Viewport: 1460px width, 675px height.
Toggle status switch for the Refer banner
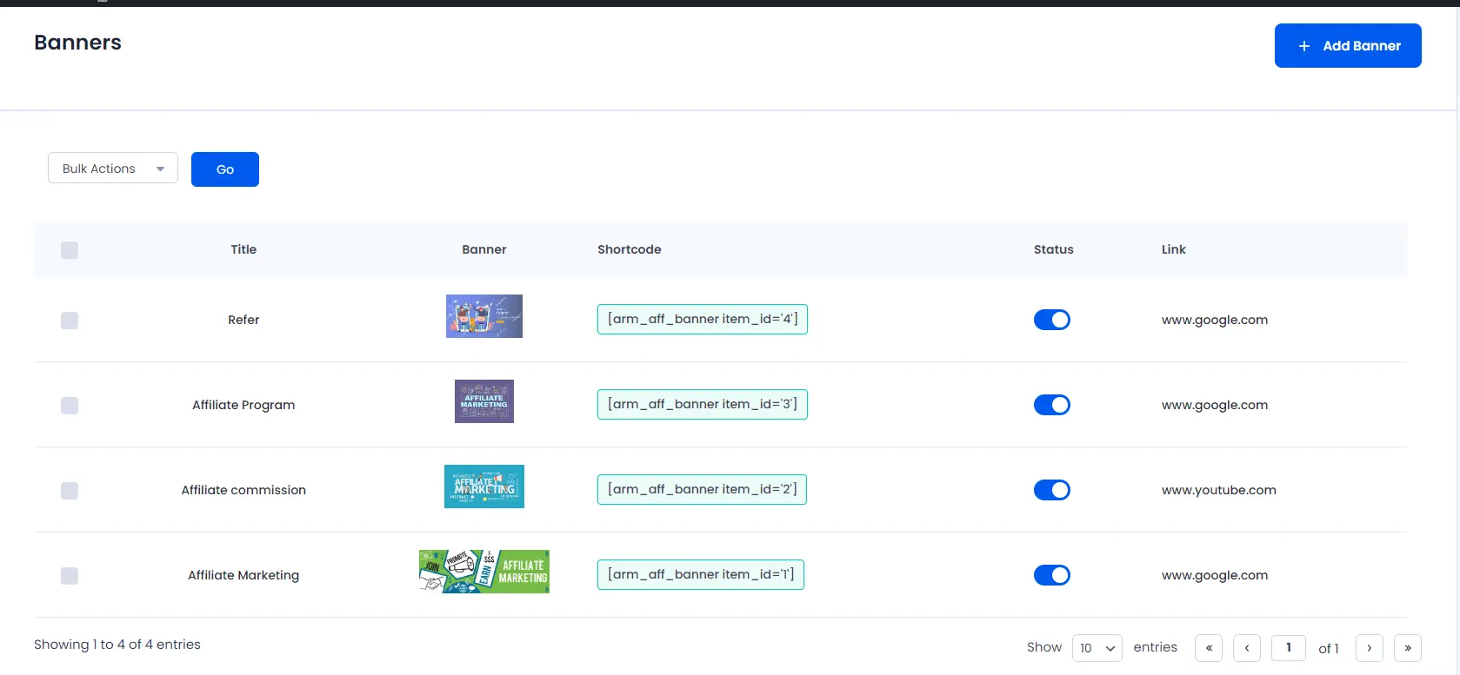click(1052, 320)
